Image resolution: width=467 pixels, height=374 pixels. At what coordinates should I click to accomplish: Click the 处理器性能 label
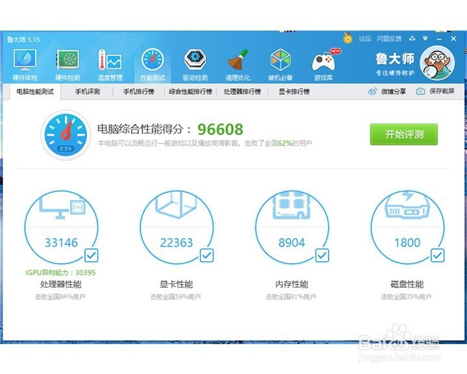[x=61, y=284]
